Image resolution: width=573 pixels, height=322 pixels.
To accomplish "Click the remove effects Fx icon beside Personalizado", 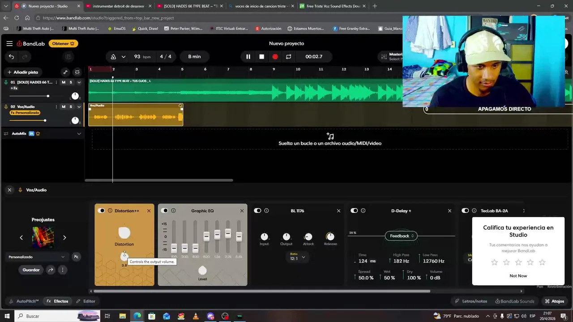I will point(76,257).
